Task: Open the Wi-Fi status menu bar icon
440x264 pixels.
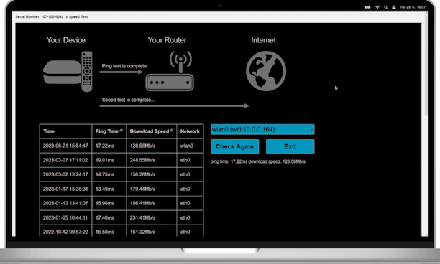Action: point(377,7)
